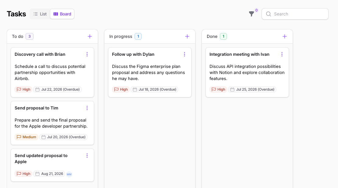Click the Jul 20, 2026 due date
Viewport: 338px width, 188px height.
pyautogui.click(x=63, y=137)
